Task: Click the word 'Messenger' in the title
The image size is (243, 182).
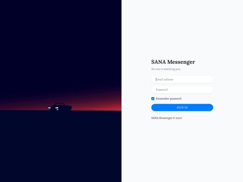Action: pos(181,62)
